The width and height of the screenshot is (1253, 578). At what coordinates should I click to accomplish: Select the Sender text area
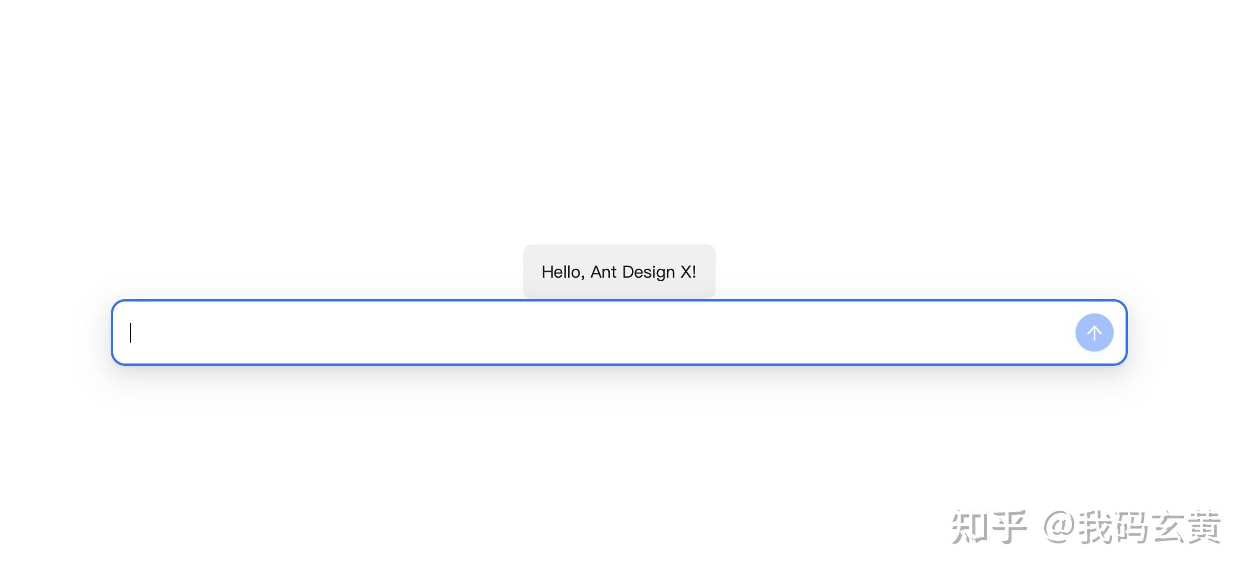pyautogui.click(x=596, y=332)
